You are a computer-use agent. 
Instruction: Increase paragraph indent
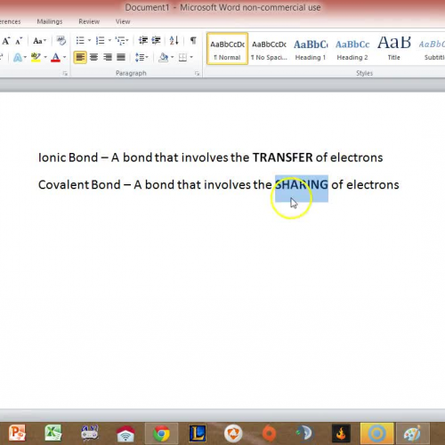(156, 40)
